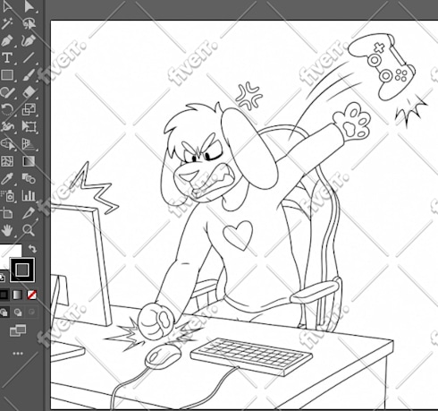Viewport: 438px width, 411px height.
Task: Select the Zoom magnifier tool
Action: (29, 230)
